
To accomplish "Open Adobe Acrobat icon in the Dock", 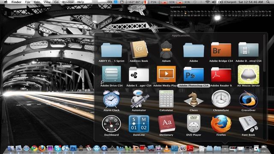I will coord(190,148).
